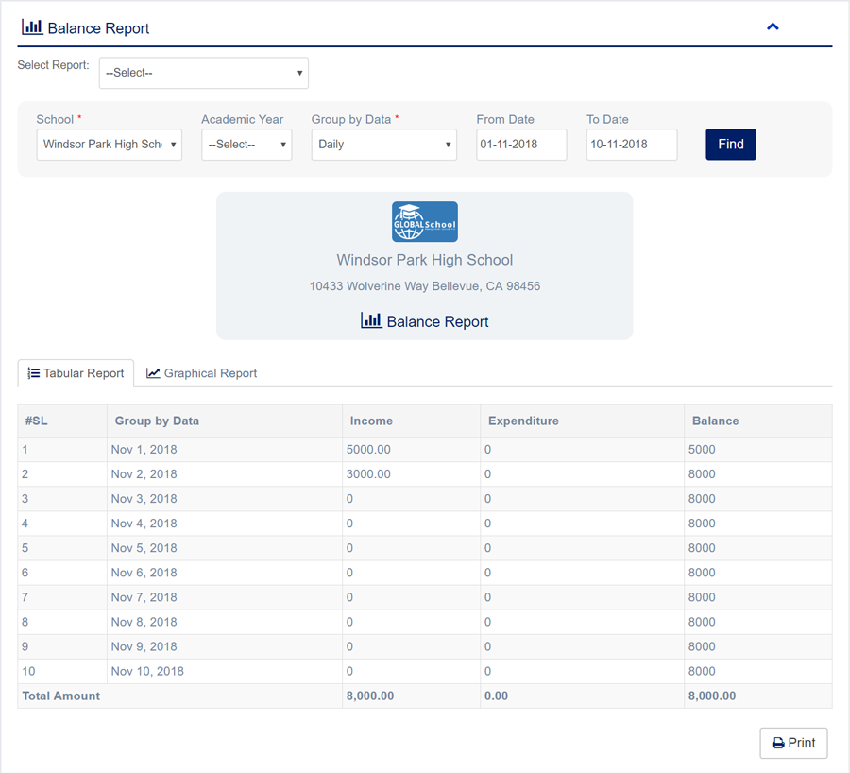Click the 8,000.00 total balance value

[712, 696]
